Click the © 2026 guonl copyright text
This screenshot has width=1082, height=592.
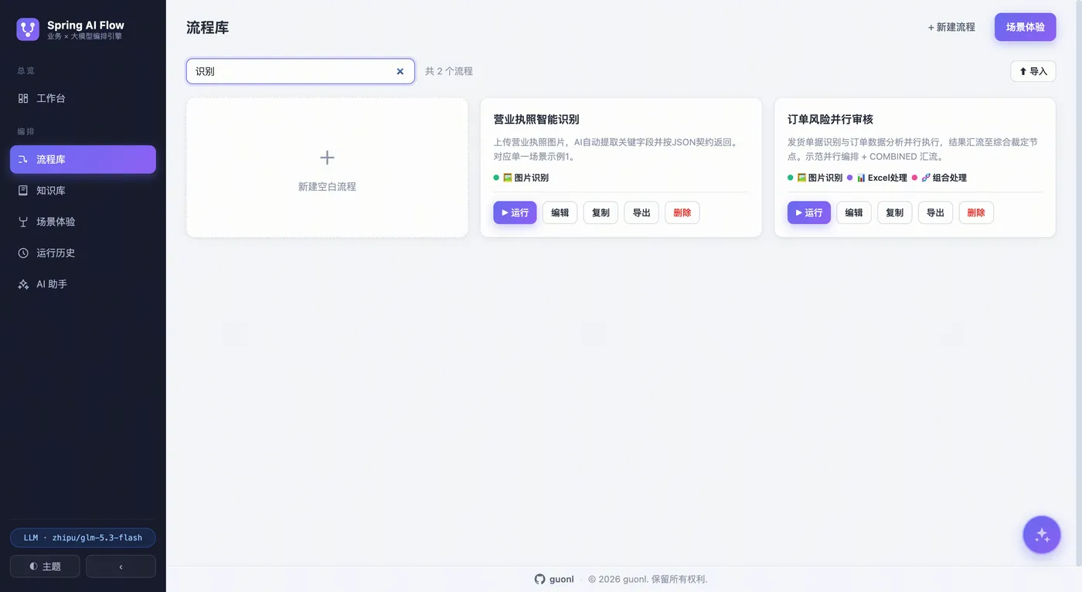coord(648,579)
